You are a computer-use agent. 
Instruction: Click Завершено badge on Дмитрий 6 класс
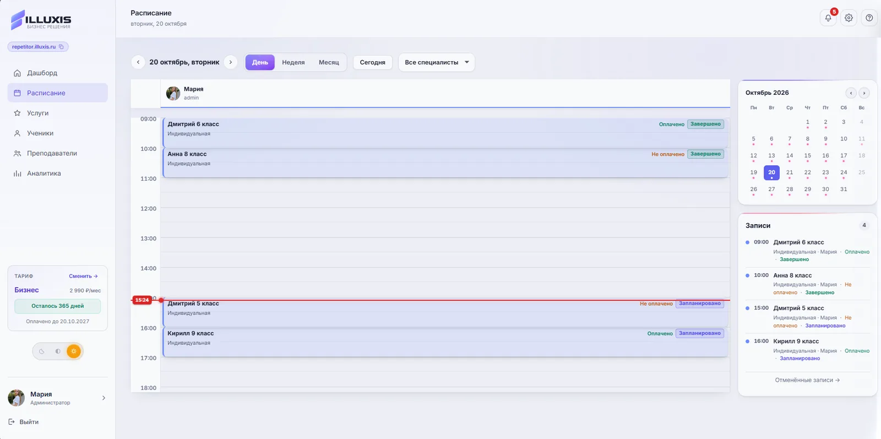coord(705,124)
